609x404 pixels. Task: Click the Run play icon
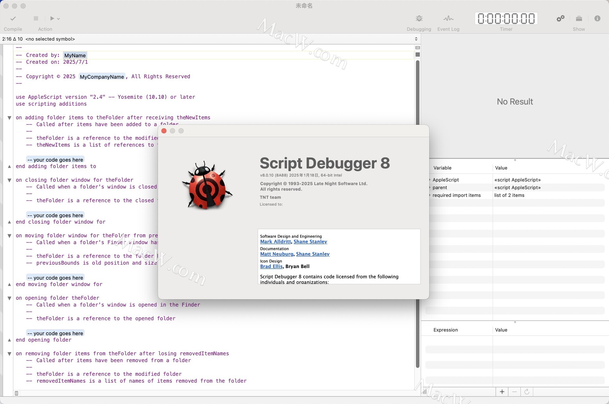pos(52,18)
